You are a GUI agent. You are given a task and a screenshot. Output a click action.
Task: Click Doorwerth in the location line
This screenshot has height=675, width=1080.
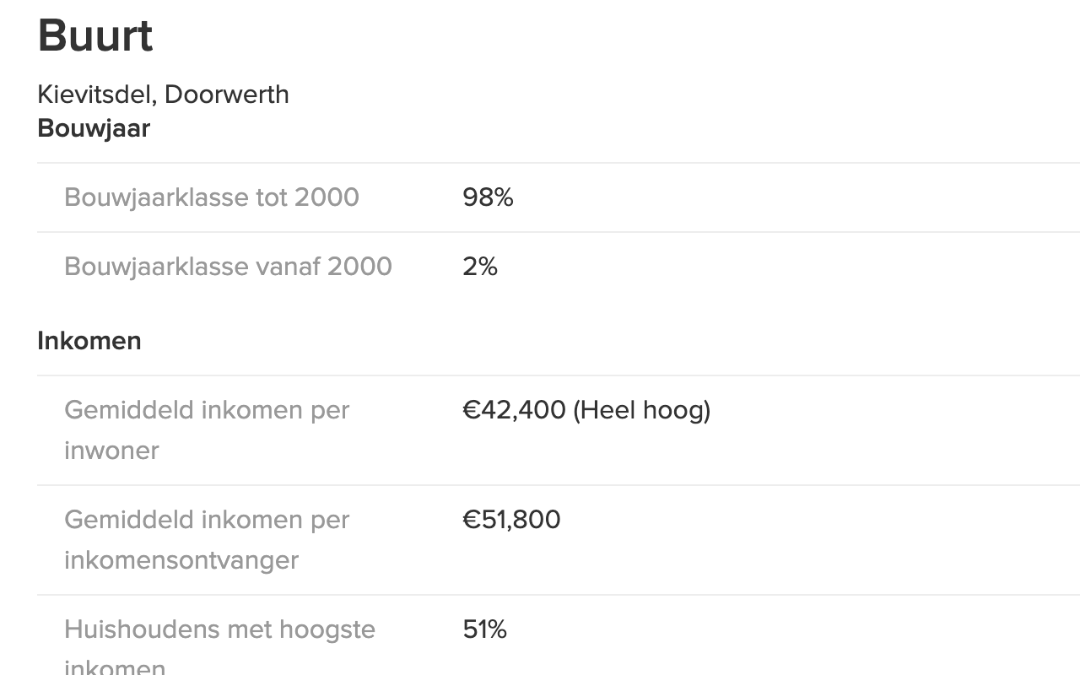coord(226,94)
